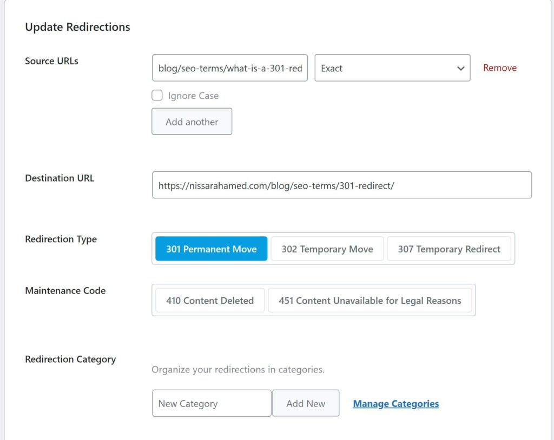This screenshot has width=554, height=440.
Task: Select the 307 Temporary Redirect option
Action: click(x=449, y=249)
